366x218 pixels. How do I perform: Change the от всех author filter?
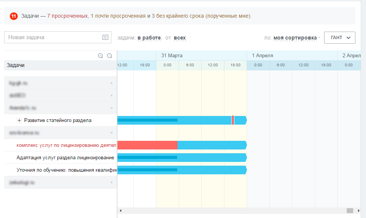pos(180,38)
